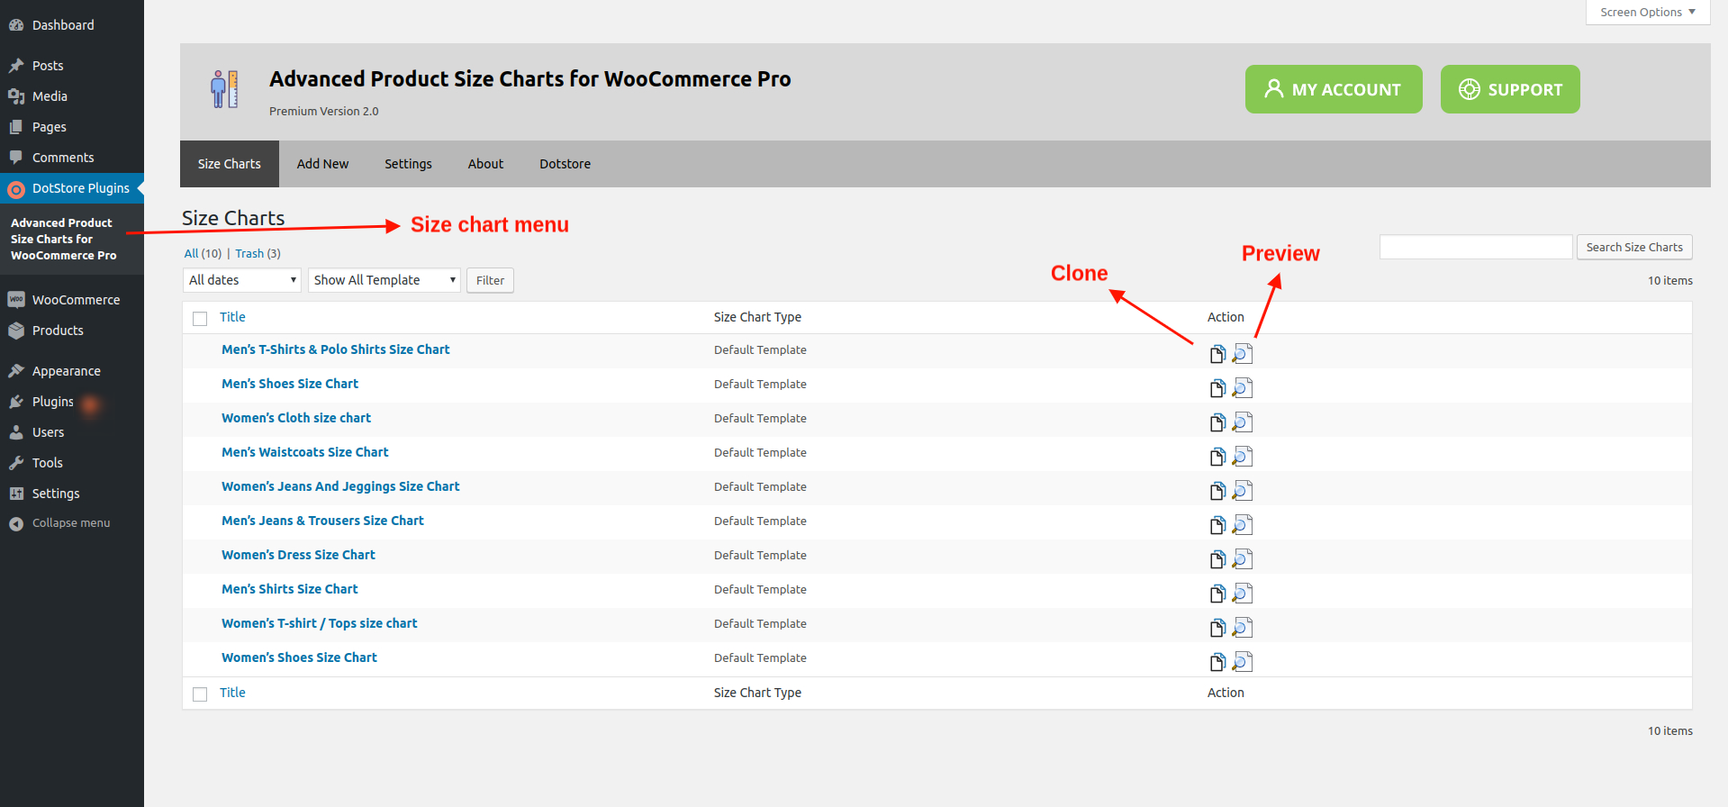Image resolution: width=1728 pixels, height=807 pixels.
Task: Preview Women's Dress Size Chart
Action: (x=1243, y=558)
